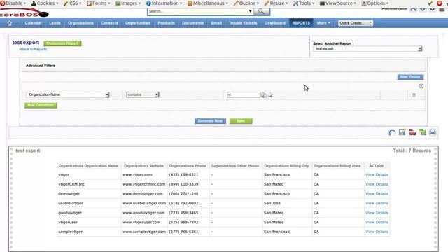Click the red error toolbar icon
Image resolution: width=448 pixels, height=252 pixels.
[x=440, y=3]
